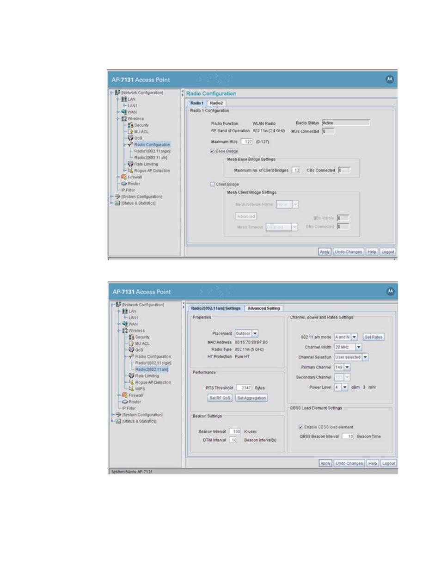
Task: Click Apply in the Radio Configuration screen
Action: (x=325, y=252)
